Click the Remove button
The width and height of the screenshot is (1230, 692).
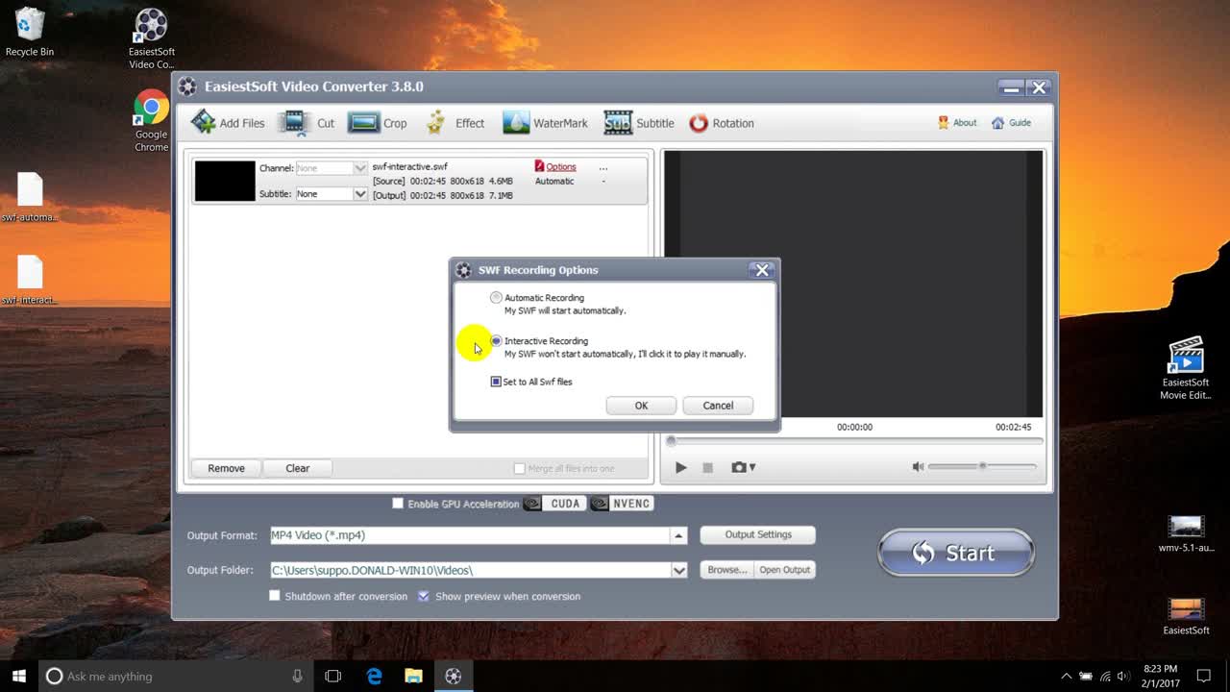tap(226, 468)
